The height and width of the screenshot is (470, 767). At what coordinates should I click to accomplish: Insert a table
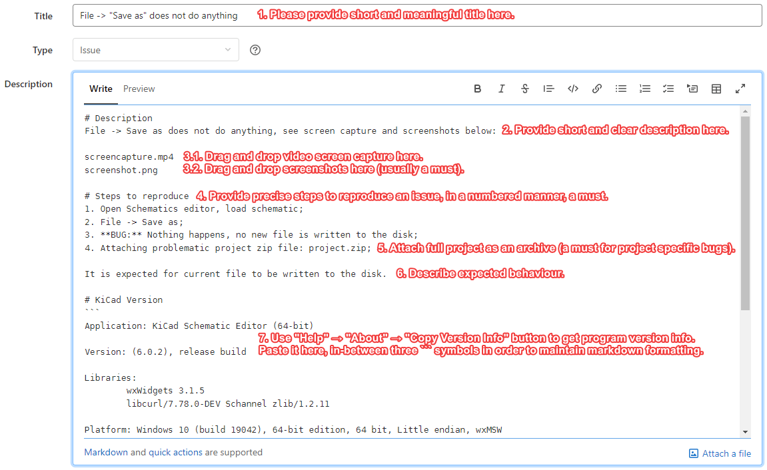pyautogui.click(x=716, y=89)
